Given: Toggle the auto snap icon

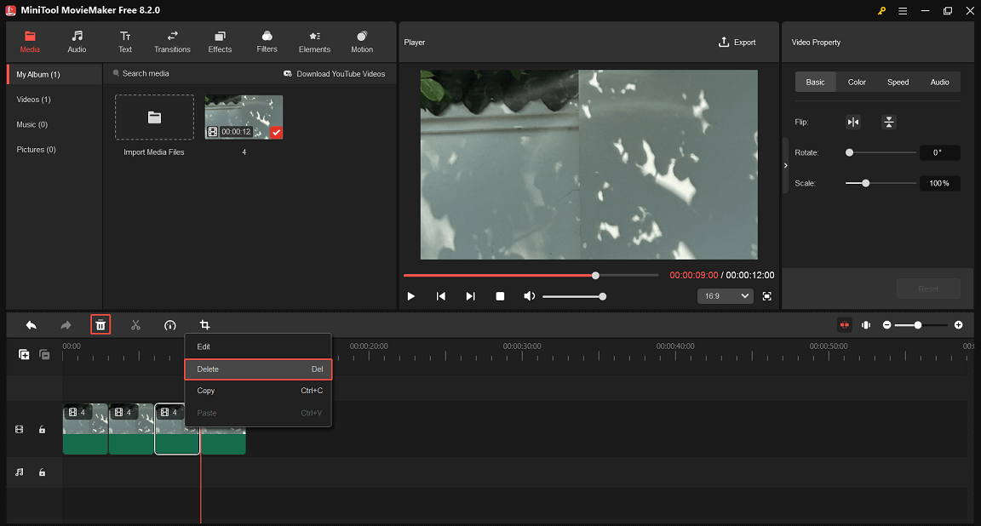Looking at the screenshot, I should tap(845, 325).
